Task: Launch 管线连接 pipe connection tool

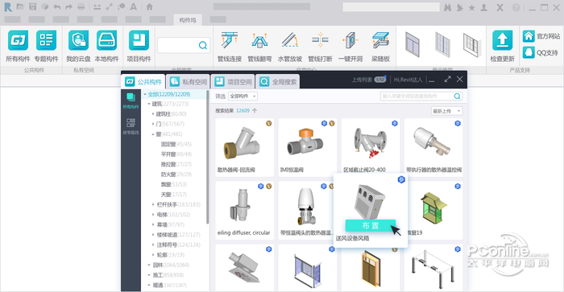Action: 230,47
